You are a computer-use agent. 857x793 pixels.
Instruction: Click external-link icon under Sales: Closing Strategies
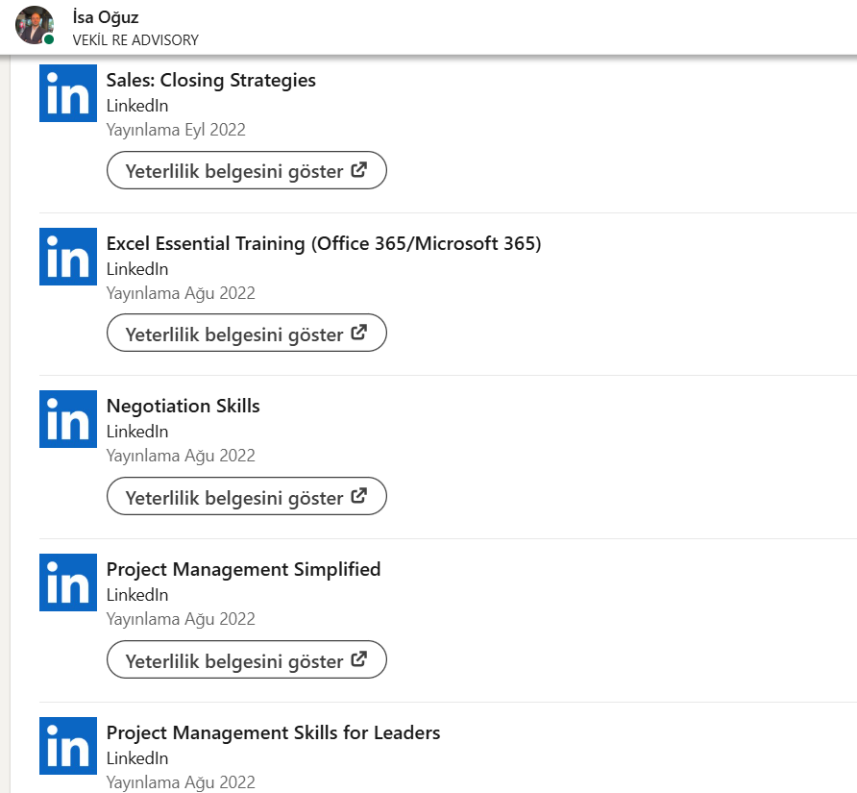pos(359,171)
